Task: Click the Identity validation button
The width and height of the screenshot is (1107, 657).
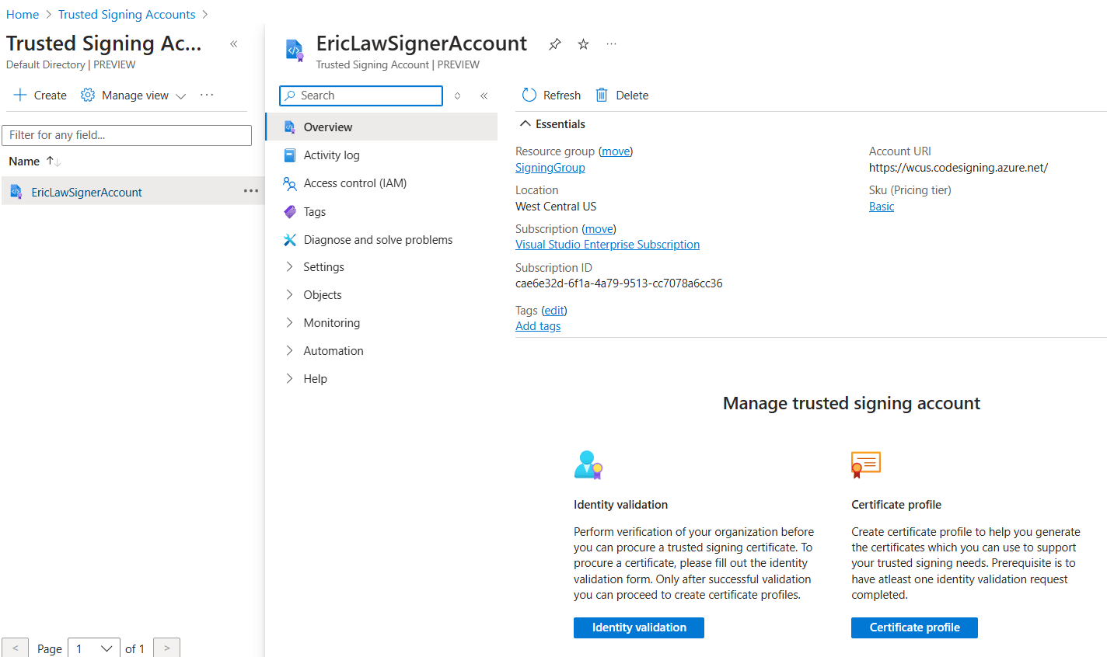Action: [x=639, y=627]
